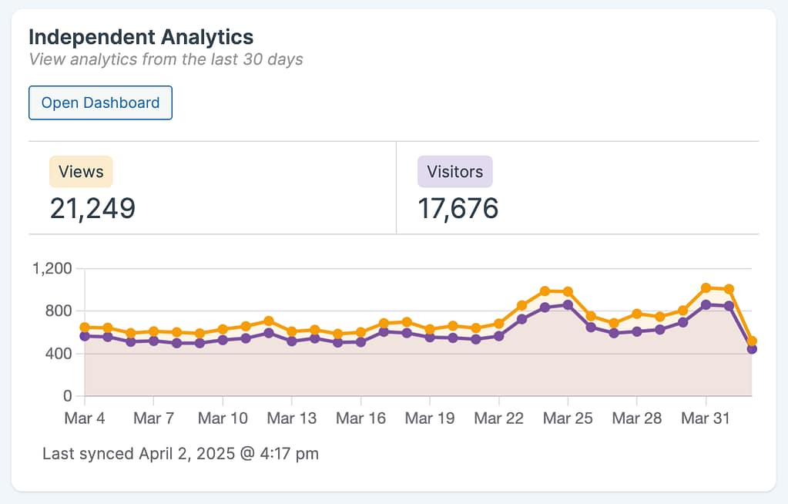The height and width of the screenshot is (504, 788).
Task: Toggle the Visitors series in the legend
Action: [454, 171]
